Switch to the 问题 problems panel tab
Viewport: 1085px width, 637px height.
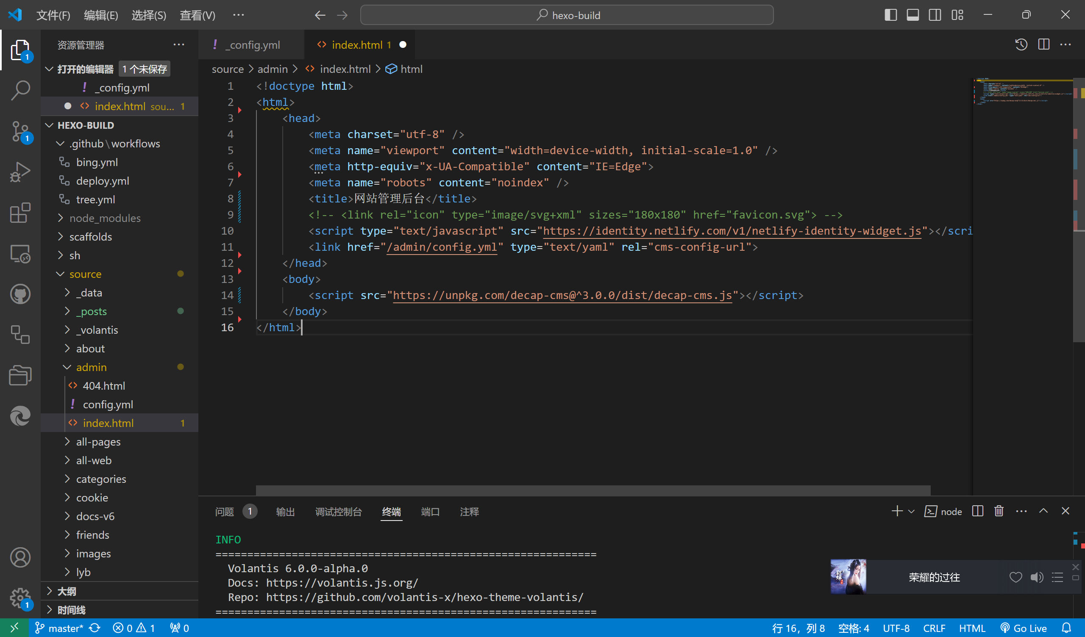pos(224,512)
